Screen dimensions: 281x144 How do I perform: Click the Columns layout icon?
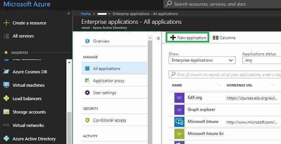point(215,38)
